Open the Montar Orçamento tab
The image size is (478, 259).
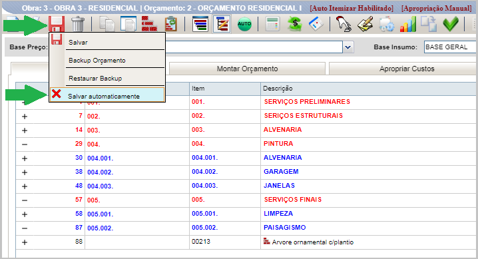247,69
